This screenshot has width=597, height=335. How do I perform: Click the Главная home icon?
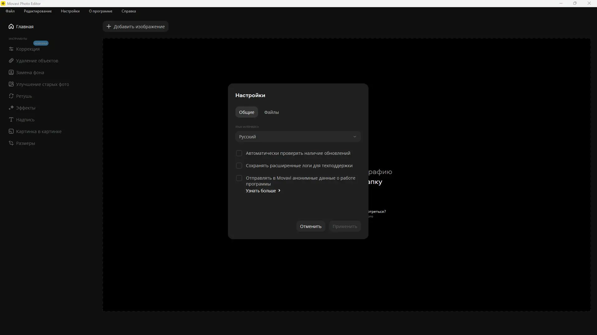coord(11,26)
